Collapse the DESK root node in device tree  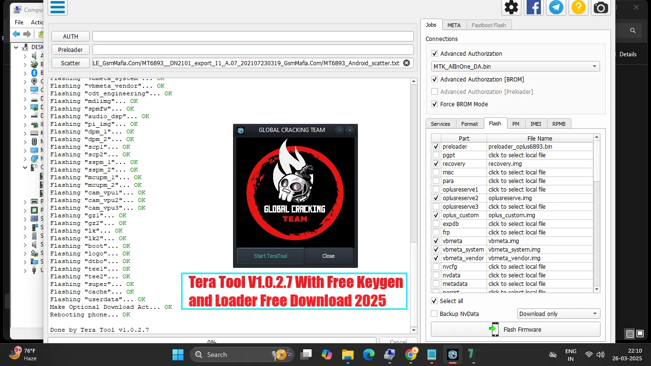[17, 47]
